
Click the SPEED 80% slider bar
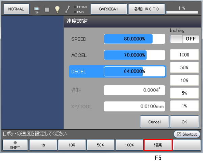coord(134,39)
